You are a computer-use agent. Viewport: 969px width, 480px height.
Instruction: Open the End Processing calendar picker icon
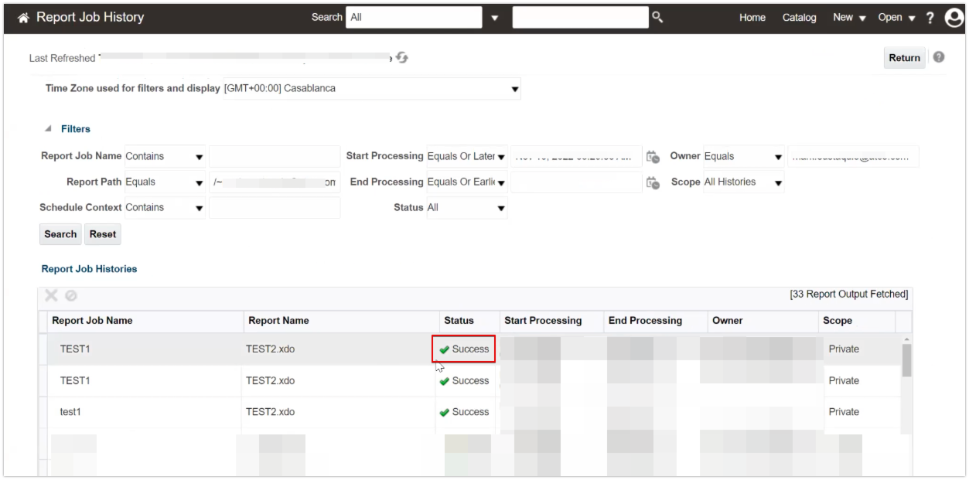653,183
